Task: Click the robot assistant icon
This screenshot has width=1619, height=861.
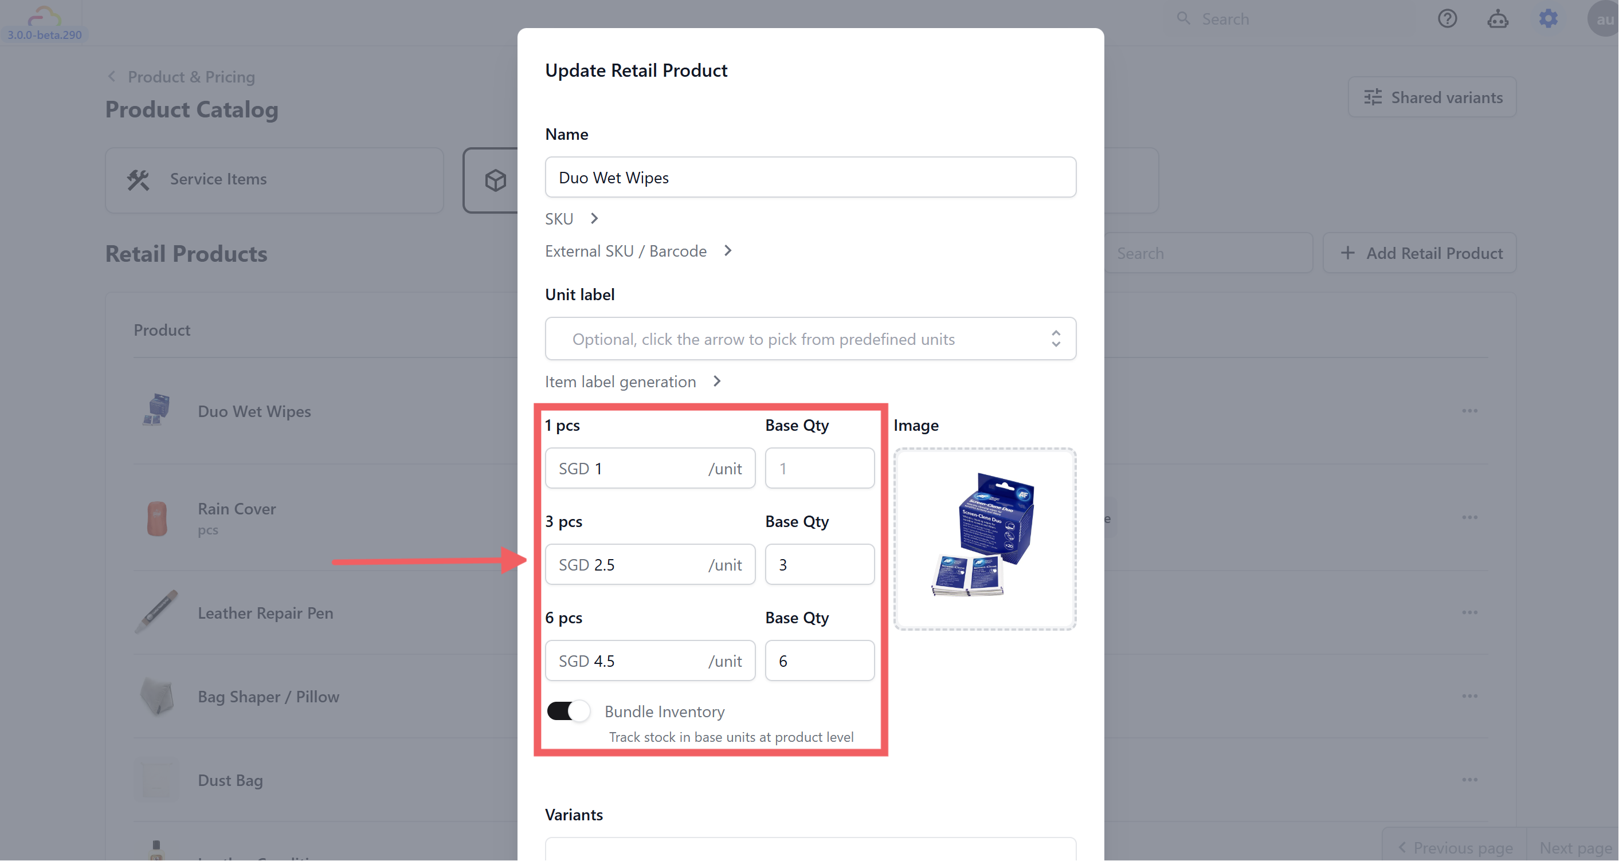Action: pos(1497,19)
